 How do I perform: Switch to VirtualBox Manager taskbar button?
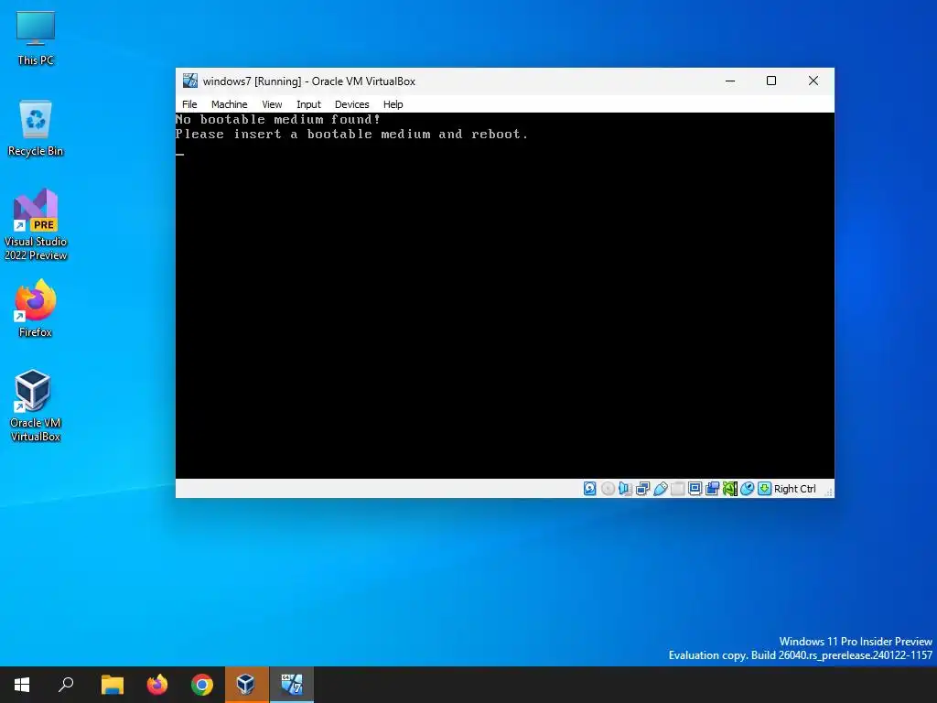click(247, 685)
